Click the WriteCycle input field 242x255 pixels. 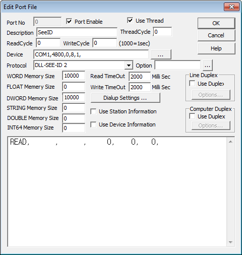pos(104,43)
